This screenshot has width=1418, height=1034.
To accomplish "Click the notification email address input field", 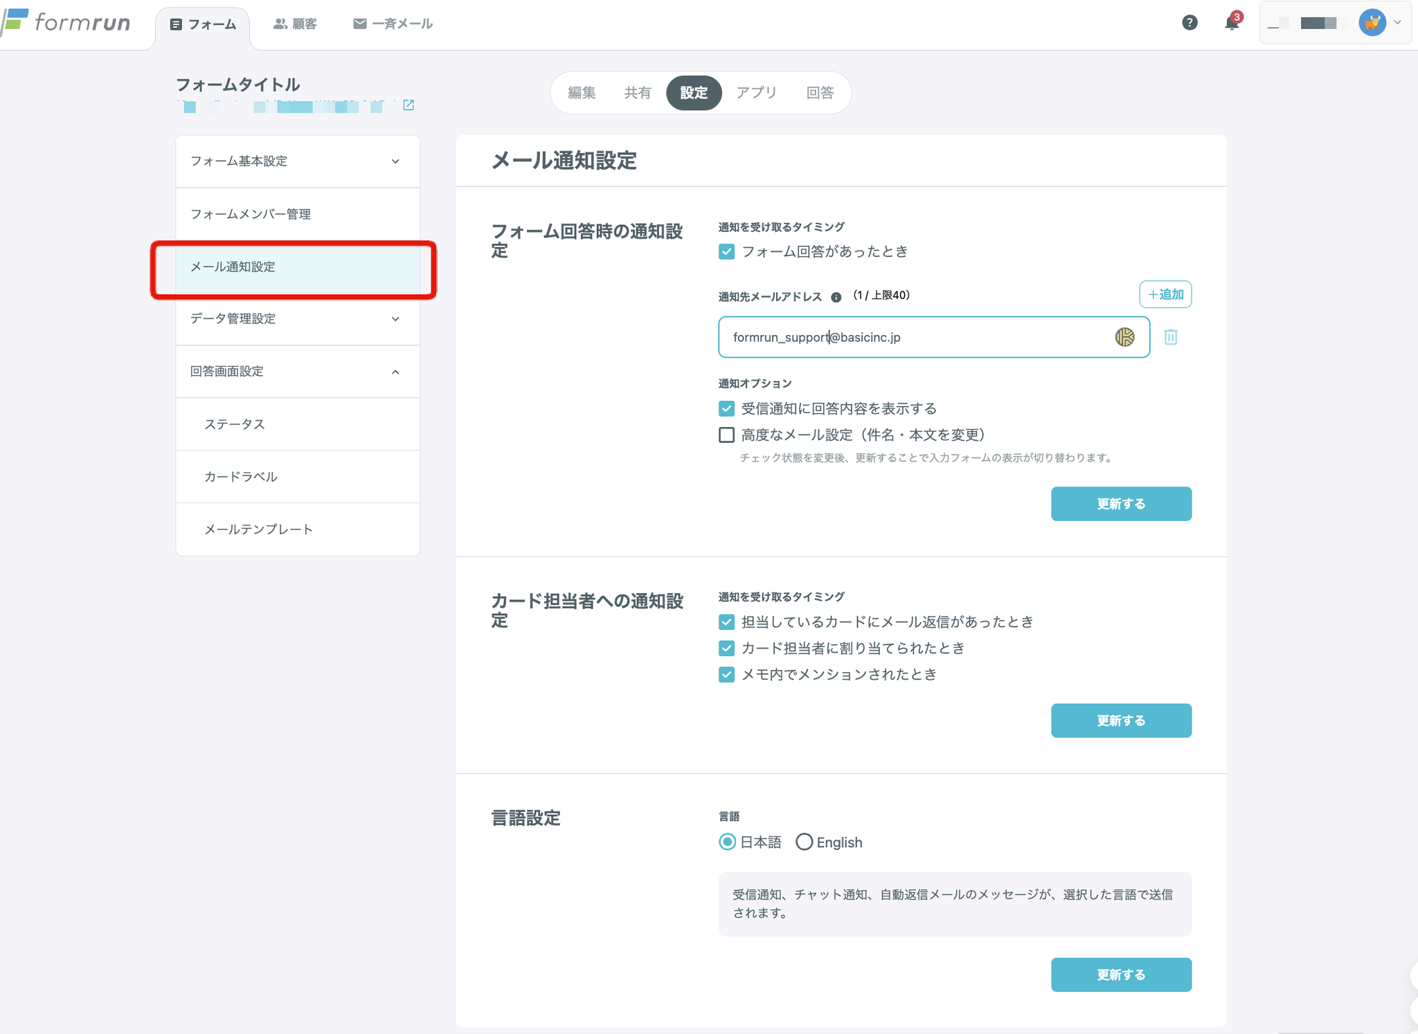I will coord(914,337).
